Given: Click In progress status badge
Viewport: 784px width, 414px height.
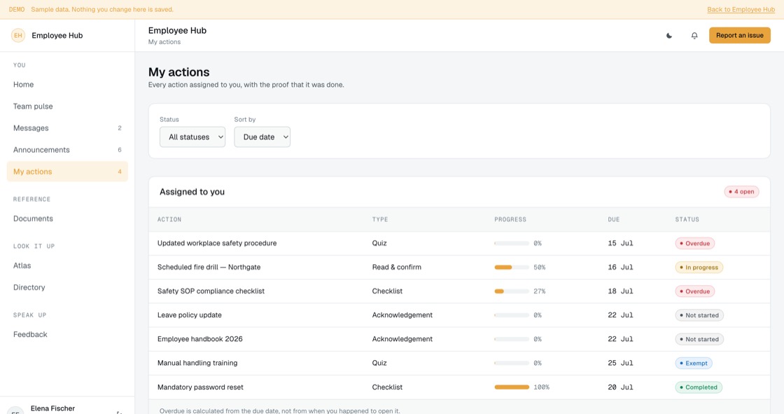Looking at the screenshot, I should [x=699, y=268].
